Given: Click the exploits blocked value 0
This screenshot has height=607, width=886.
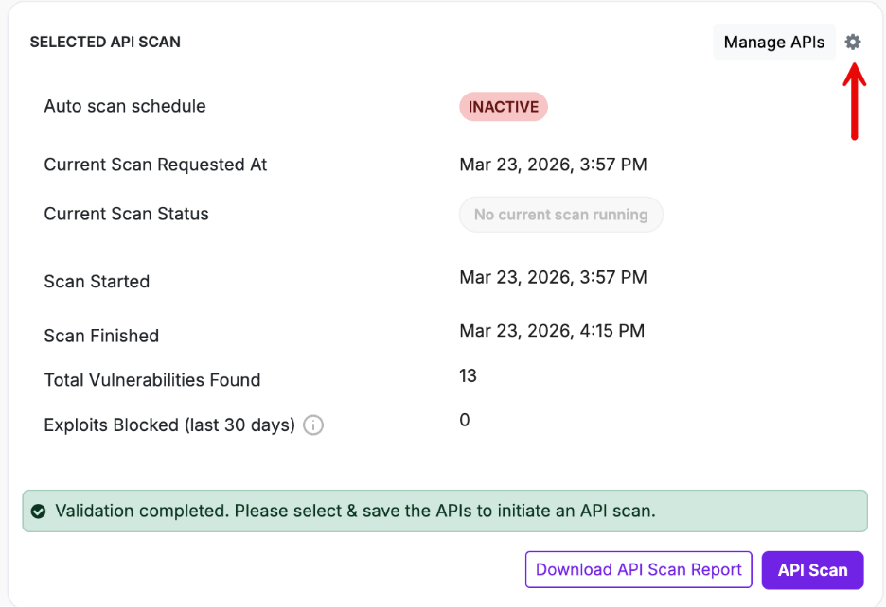Looking at the screenshot, I should (x=464, y=420).
